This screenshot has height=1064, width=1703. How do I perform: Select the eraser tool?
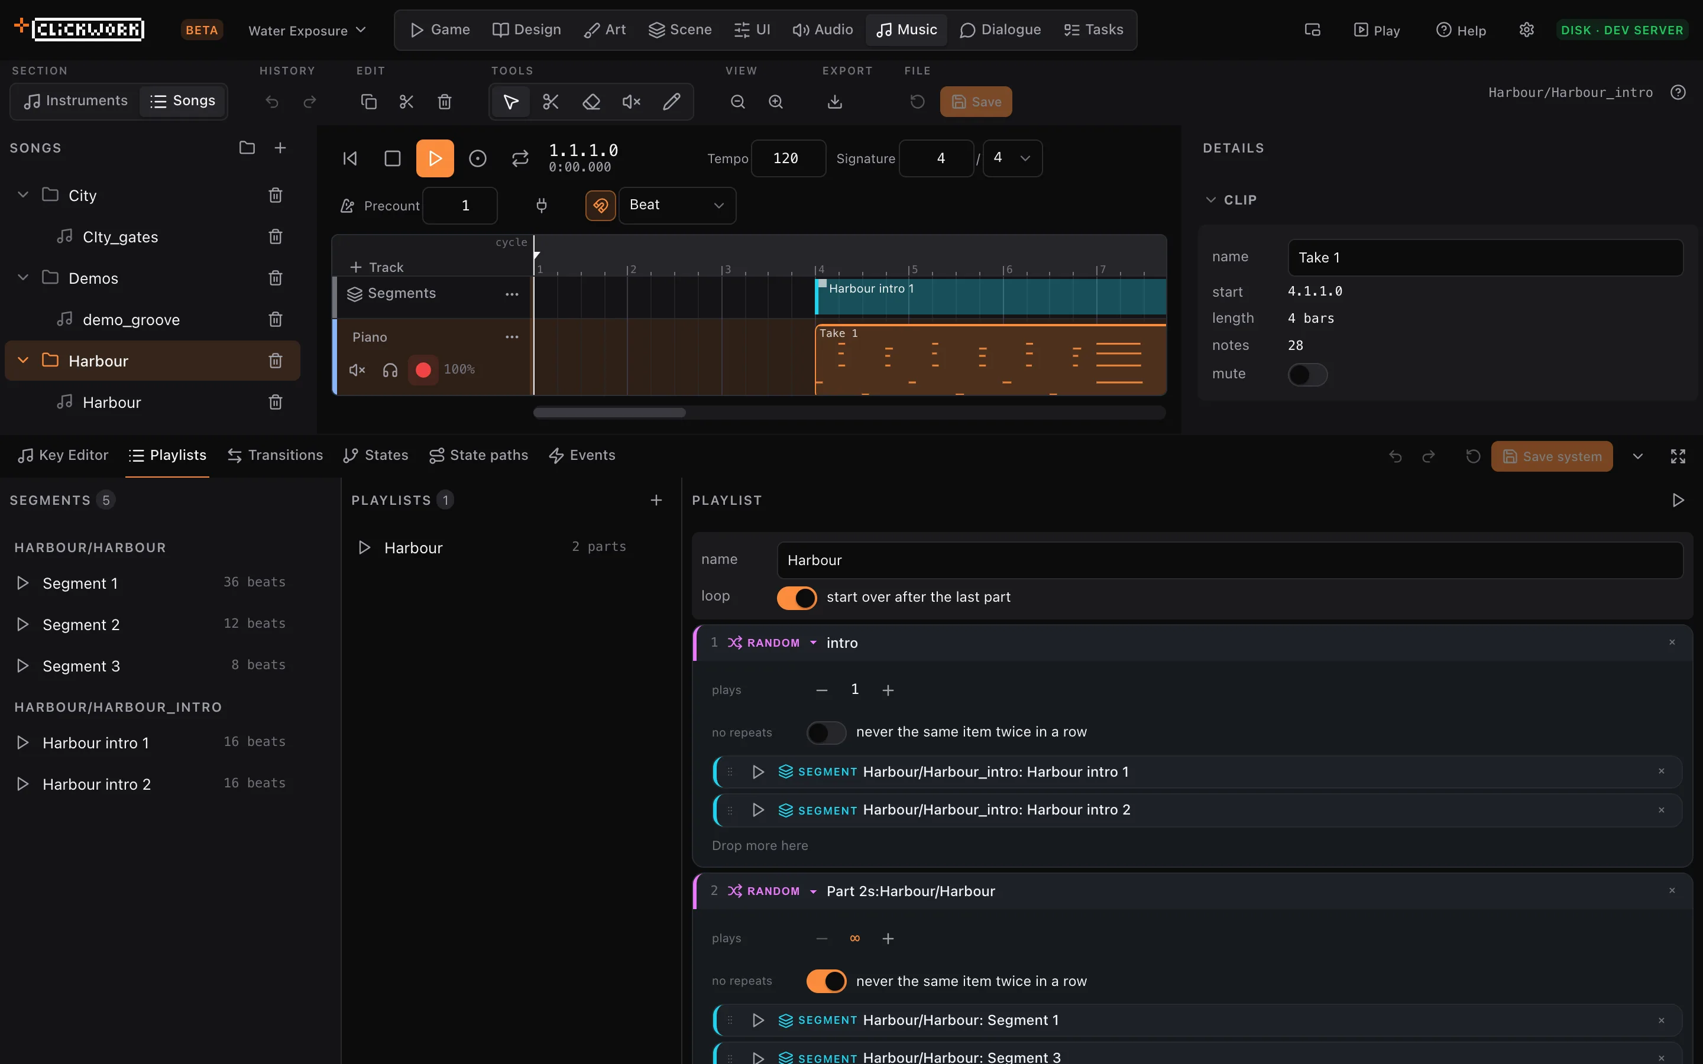tap(591, 102)
